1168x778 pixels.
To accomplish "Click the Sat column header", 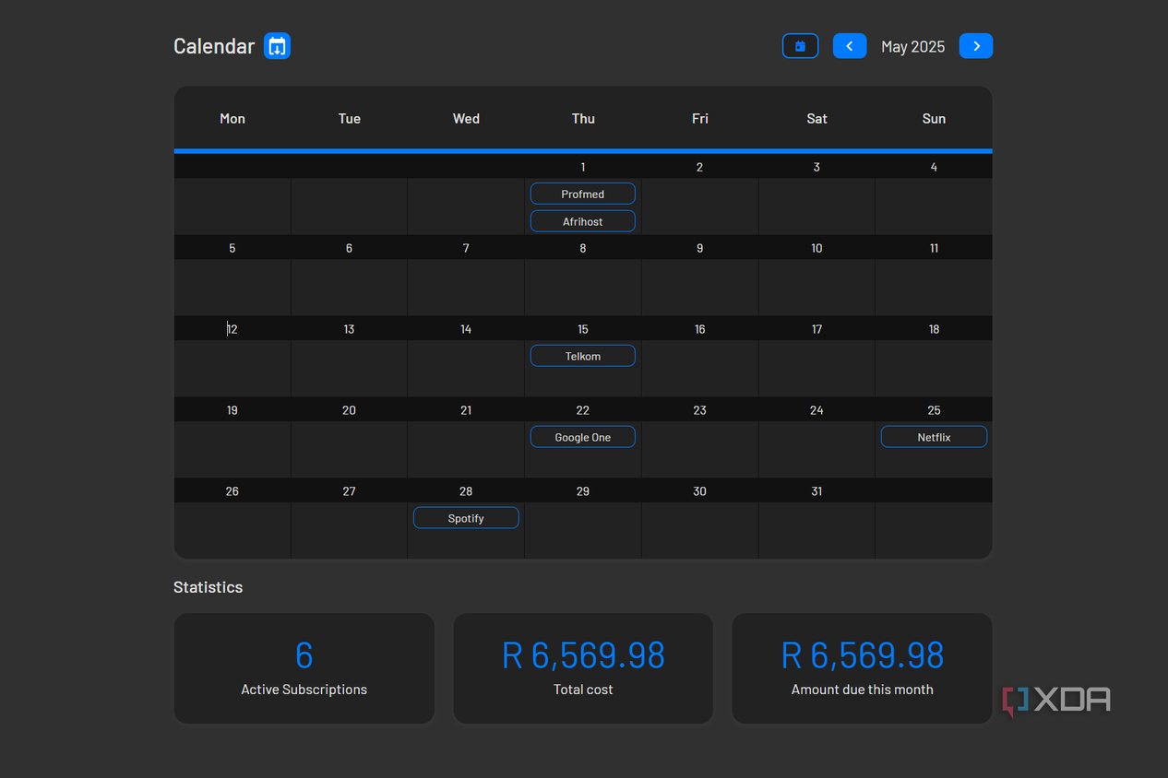I will point(816,118).
